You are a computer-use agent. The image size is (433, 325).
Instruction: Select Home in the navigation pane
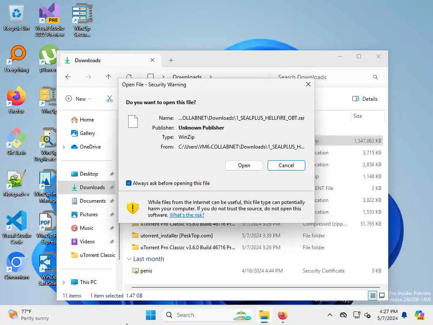pyautogui.click(x=87, y=120)
